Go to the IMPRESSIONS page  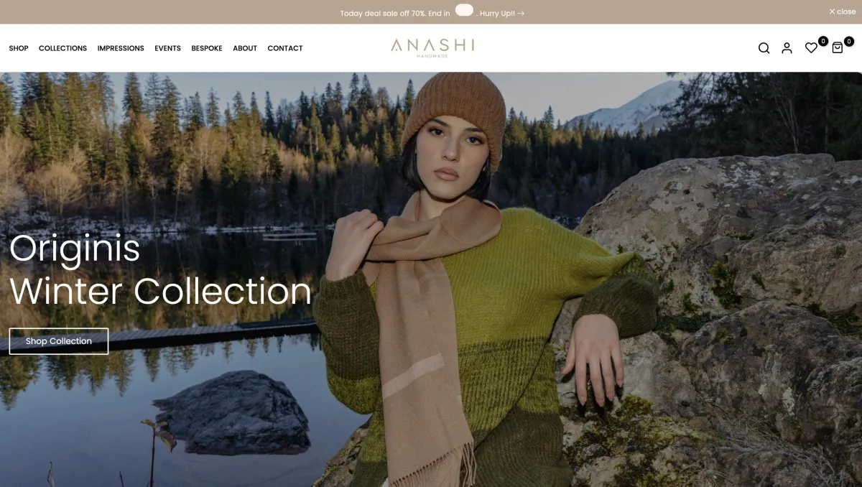pyautogui.click(x=121, y=48)
